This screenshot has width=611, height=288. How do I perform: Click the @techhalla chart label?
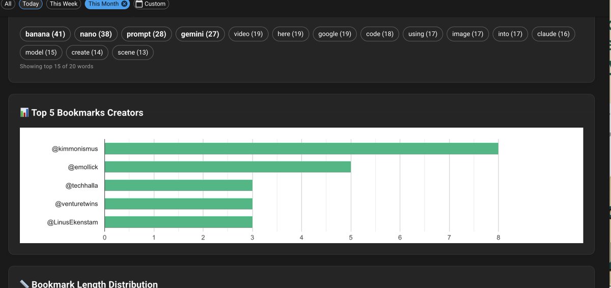point(81,186)
